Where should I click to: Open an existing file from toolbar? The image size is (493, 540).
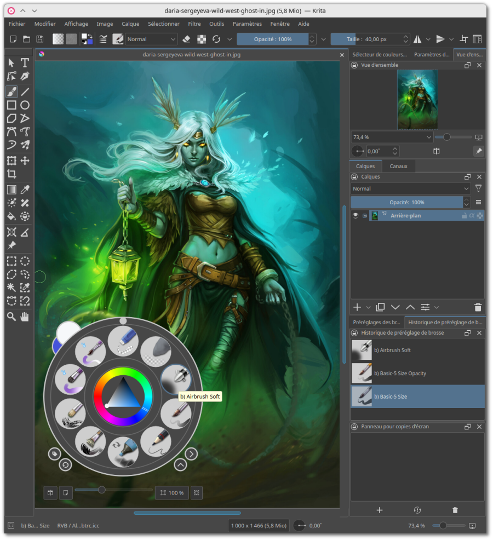click(26, 39)
